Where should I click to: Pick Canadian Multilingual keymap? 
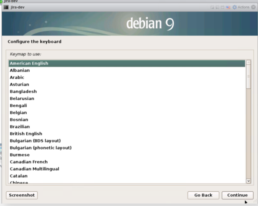127,169
